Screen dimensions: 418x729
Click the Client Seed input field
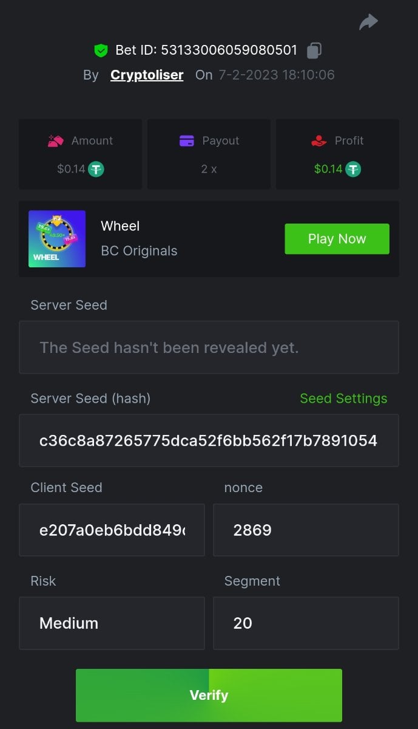112,530
